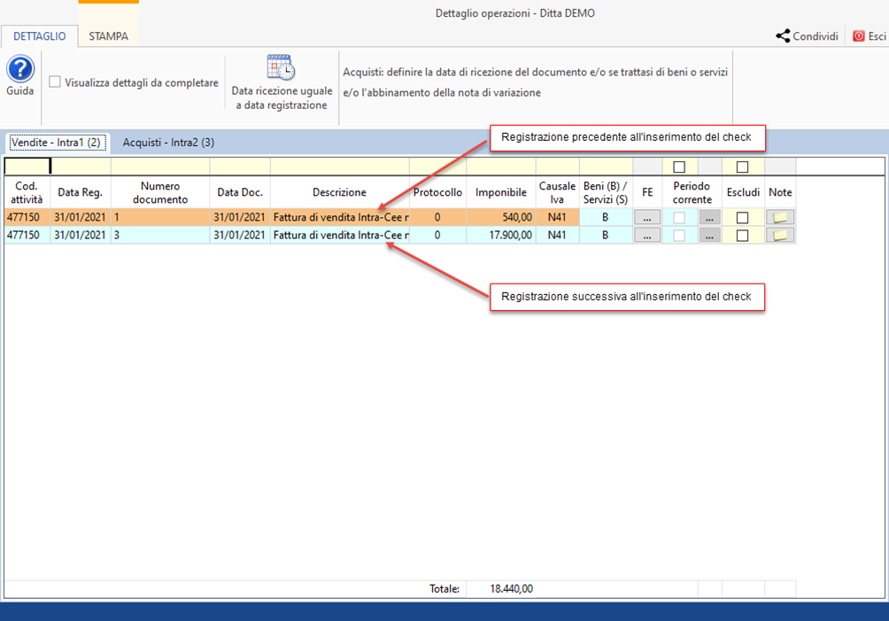Select the Vendite - Intra1 (2) tab
The image size is (889, 621).
(58, 142)
